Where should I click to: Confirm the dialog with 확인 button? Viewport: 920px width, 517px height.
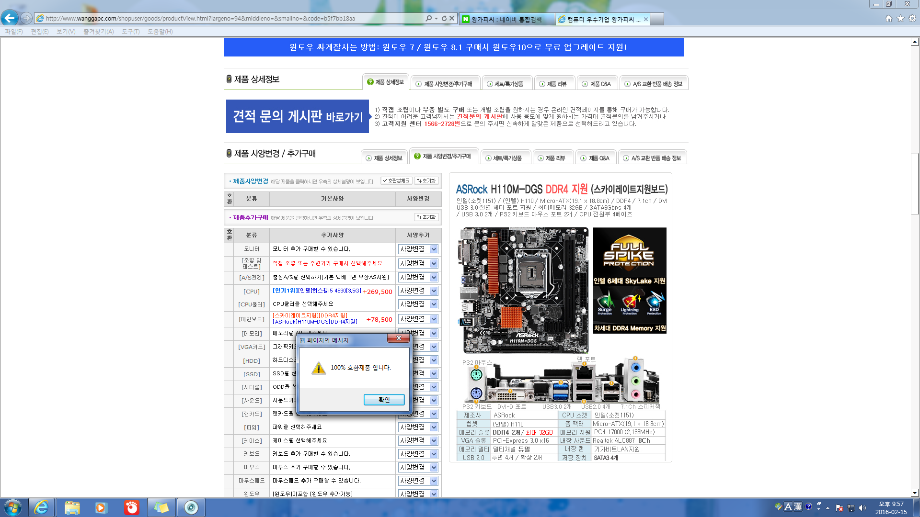[x=384, y=400]
